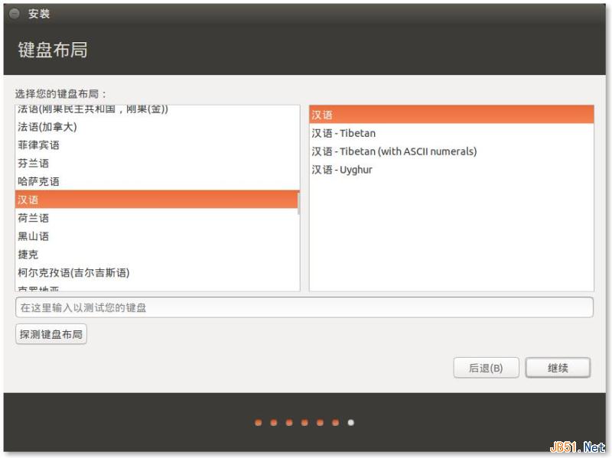Click the 后退(B) back button

tap(486, 368)
